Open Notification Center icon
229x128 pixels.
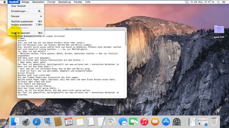point(224,2)
